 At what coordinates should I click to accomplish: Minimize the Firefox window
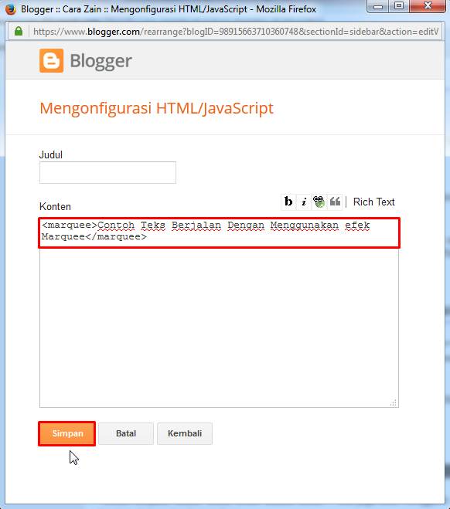378,6
